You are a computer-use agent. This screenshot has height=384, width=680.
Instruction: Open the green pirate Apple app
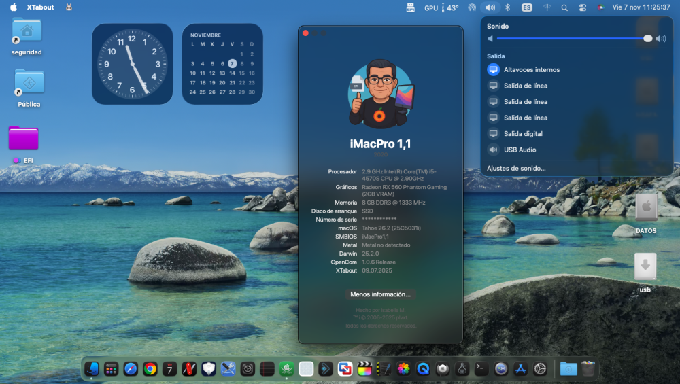pyautogui.click(x=287, y=369)
